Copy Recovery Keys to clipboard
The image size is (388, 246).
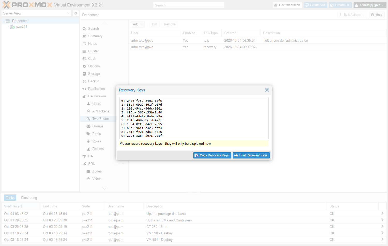coord(212,155)
